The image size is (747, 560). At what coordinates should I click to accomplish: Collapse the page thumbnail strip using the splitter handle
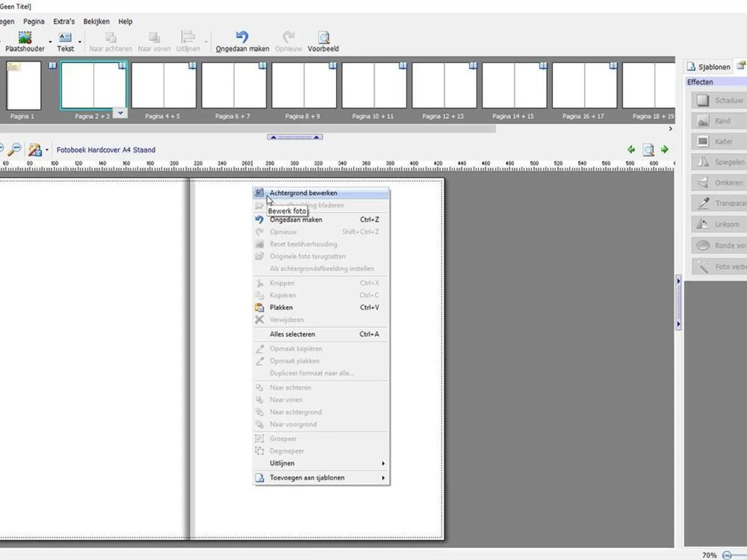(294, 137)
